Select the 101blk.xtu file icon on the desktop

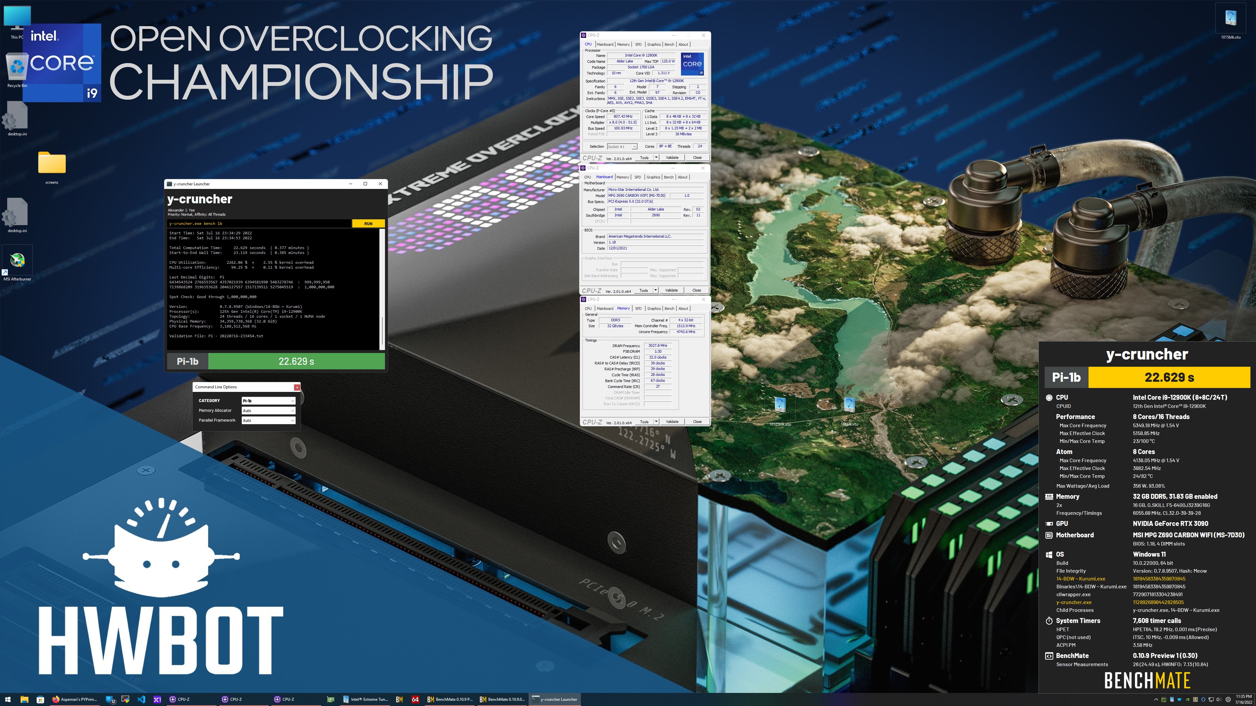click(x=849, y=412)
